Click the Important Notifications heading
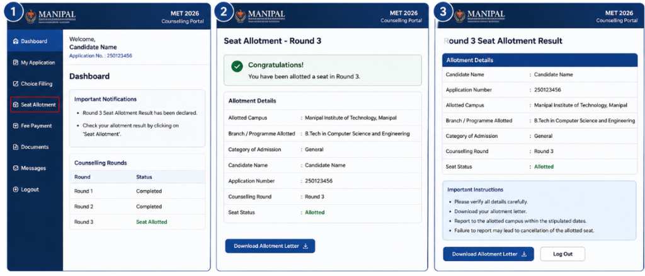Viewport: 645px width, 276px height. tap(105, 99)
